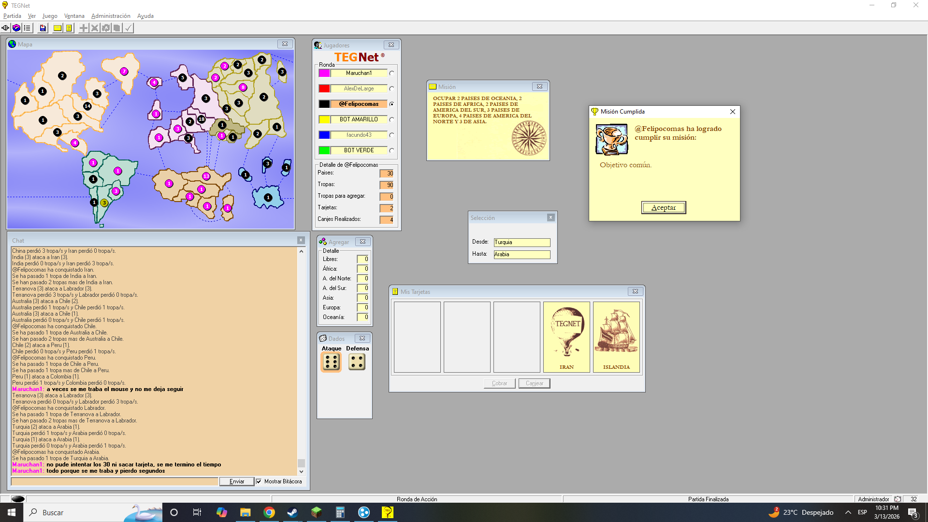This screenshot has width=928, height=522.
Task: Click the Steam icon in the taskbar
Action: tap(292, 512)
